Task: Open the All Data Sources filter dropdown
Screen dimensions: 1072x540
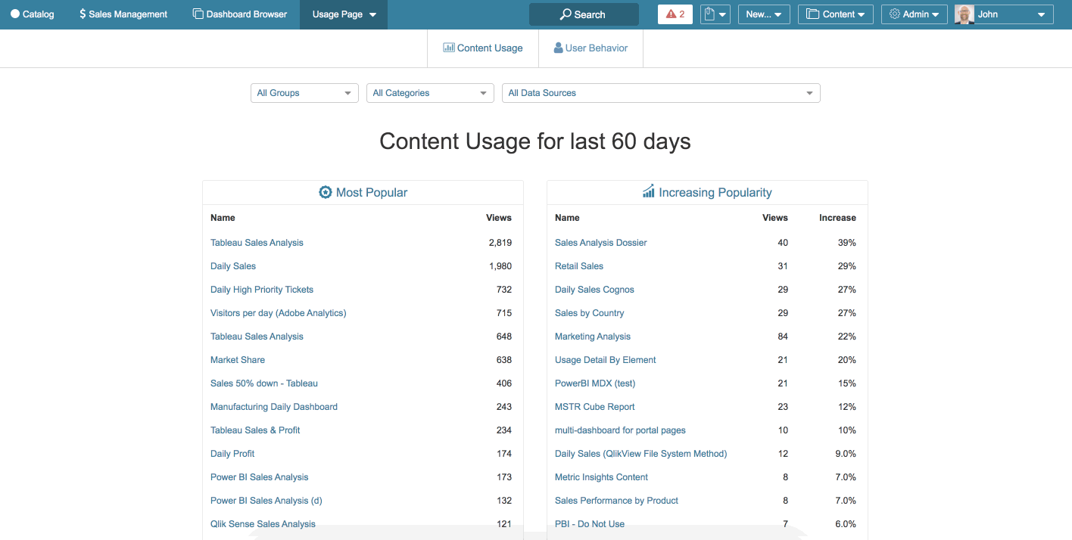Action: [x=661, y=93]
